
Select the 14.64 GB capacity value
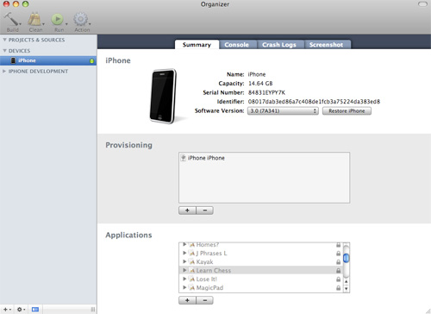[x=260, y=84]
